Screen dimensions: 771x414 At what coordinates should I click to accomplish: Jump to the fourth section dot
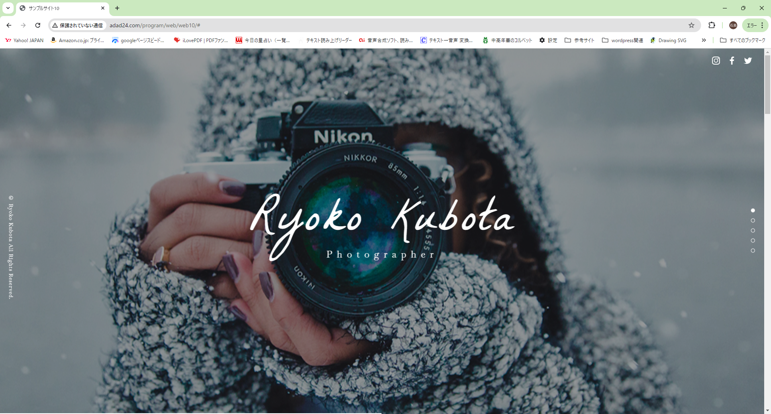click(753, 240)
